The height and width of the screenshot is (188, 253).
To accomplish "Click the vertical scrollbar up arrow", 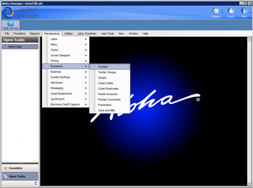I will click(x=249, y=39).
